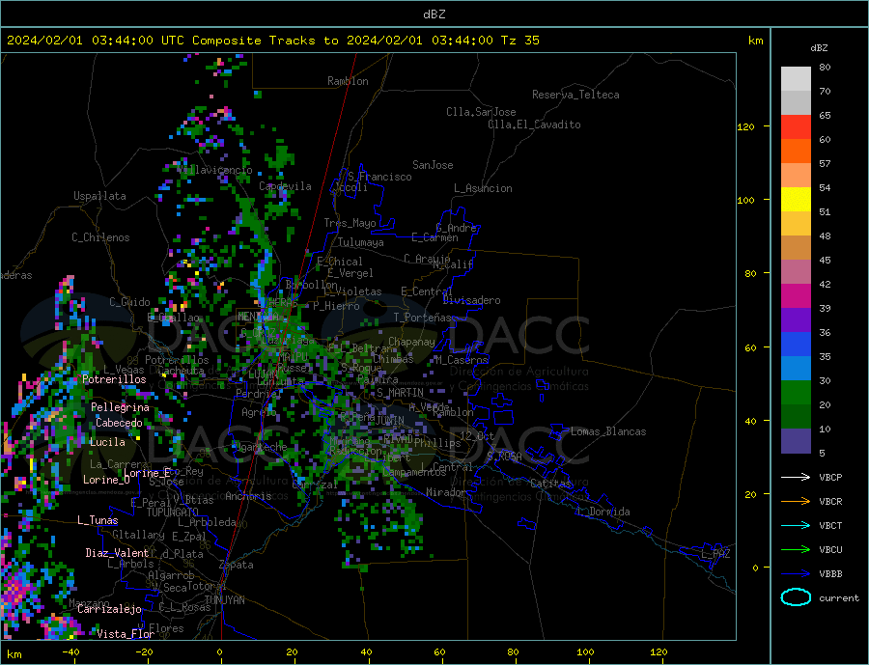This screenshot has width=869, height=665.
Task: Pick the red 60–65 dBZ color band
Action: coord(796,126)
